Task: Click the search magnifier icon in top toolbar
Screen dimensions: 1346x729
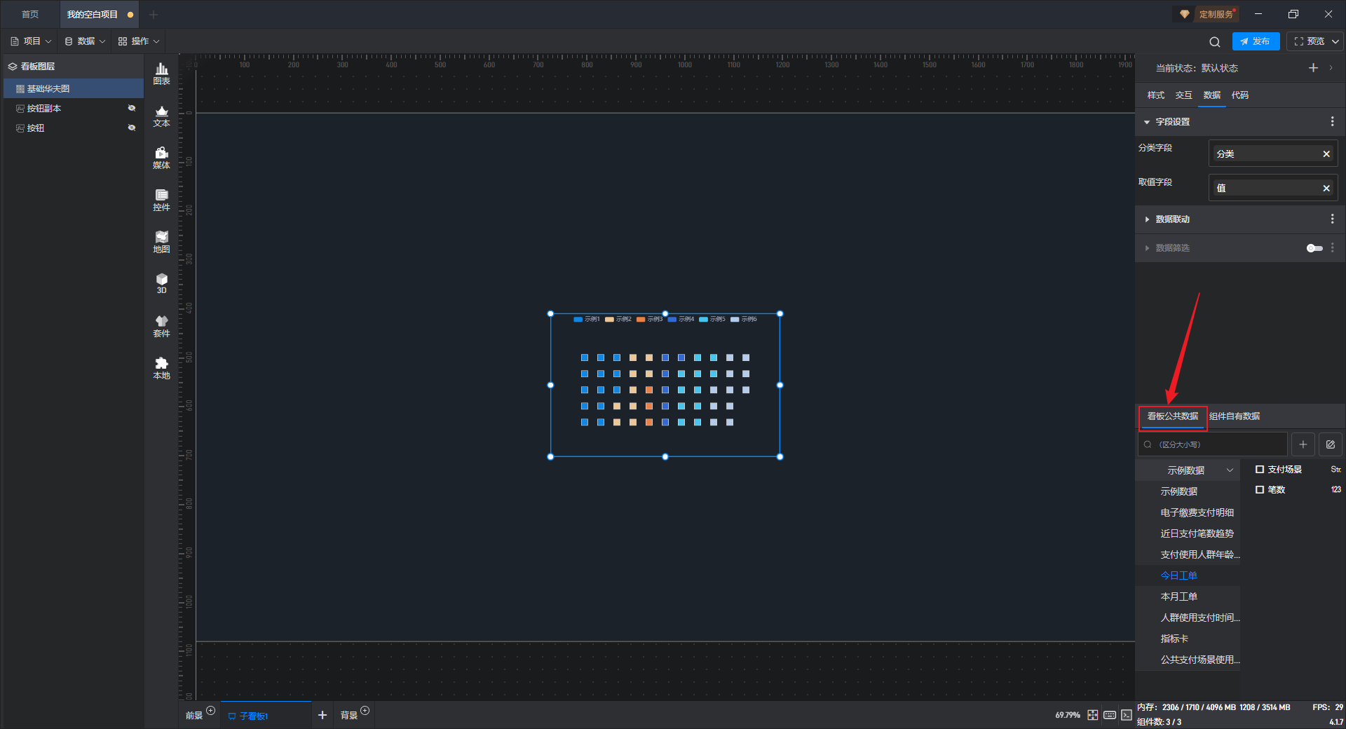Action: [1215, 42]
